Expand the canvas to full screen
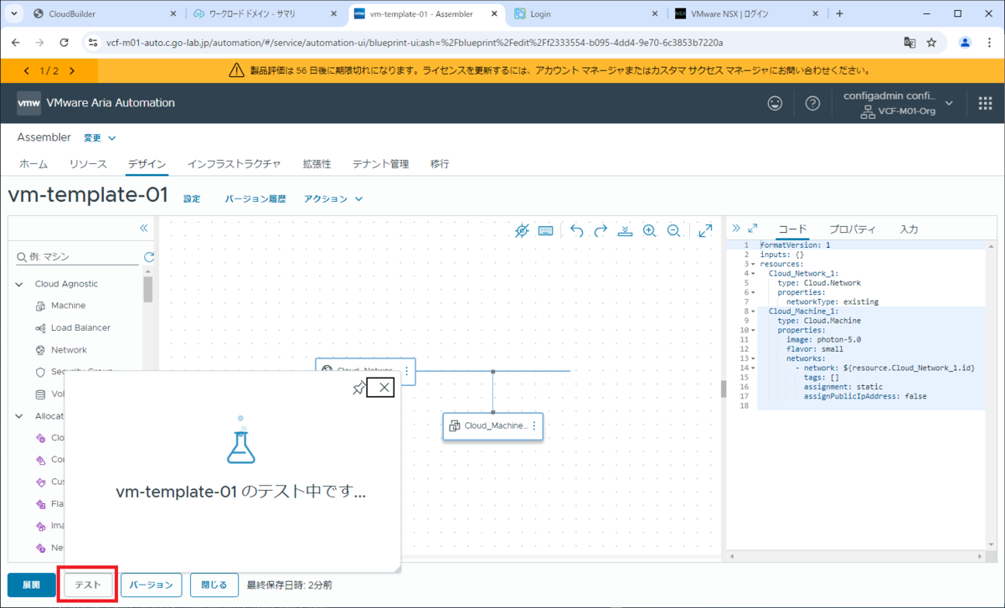This screenshot has height=608, width=1005. pos(705,230)
